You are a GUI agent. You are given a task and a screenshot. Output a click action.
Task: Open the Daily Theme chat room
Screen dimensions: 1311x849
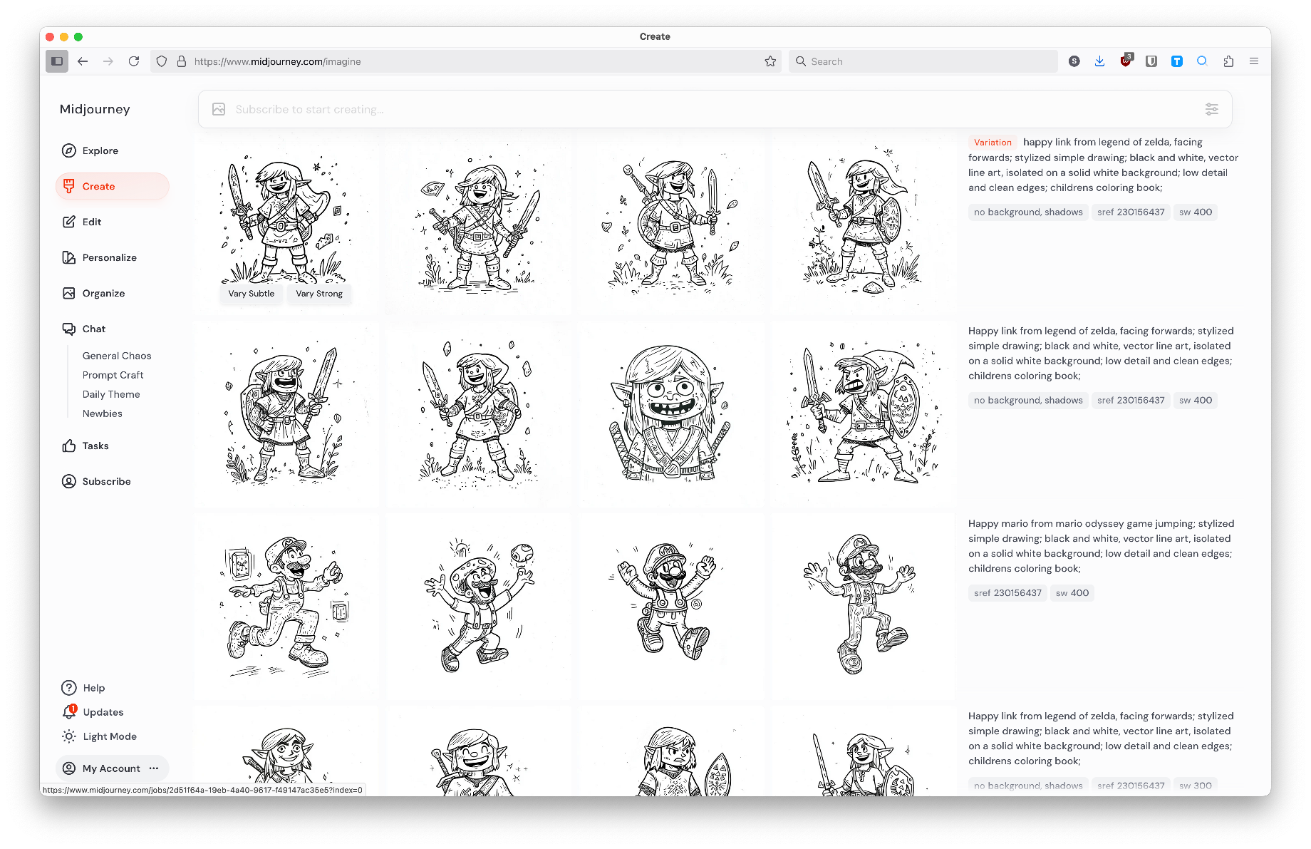pos(111,394)
